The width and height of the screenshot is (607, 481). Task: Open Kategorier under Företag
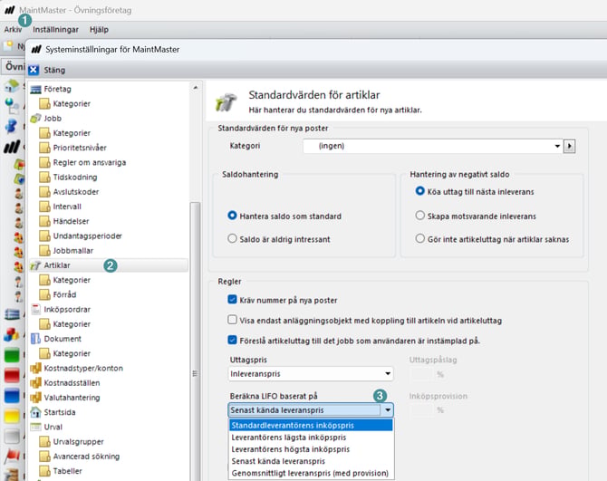(x=72, y=103)
